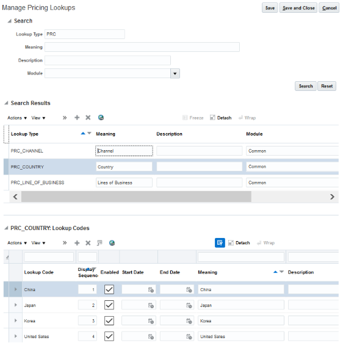Open View menu in Search Results

(x=38, y=118)
